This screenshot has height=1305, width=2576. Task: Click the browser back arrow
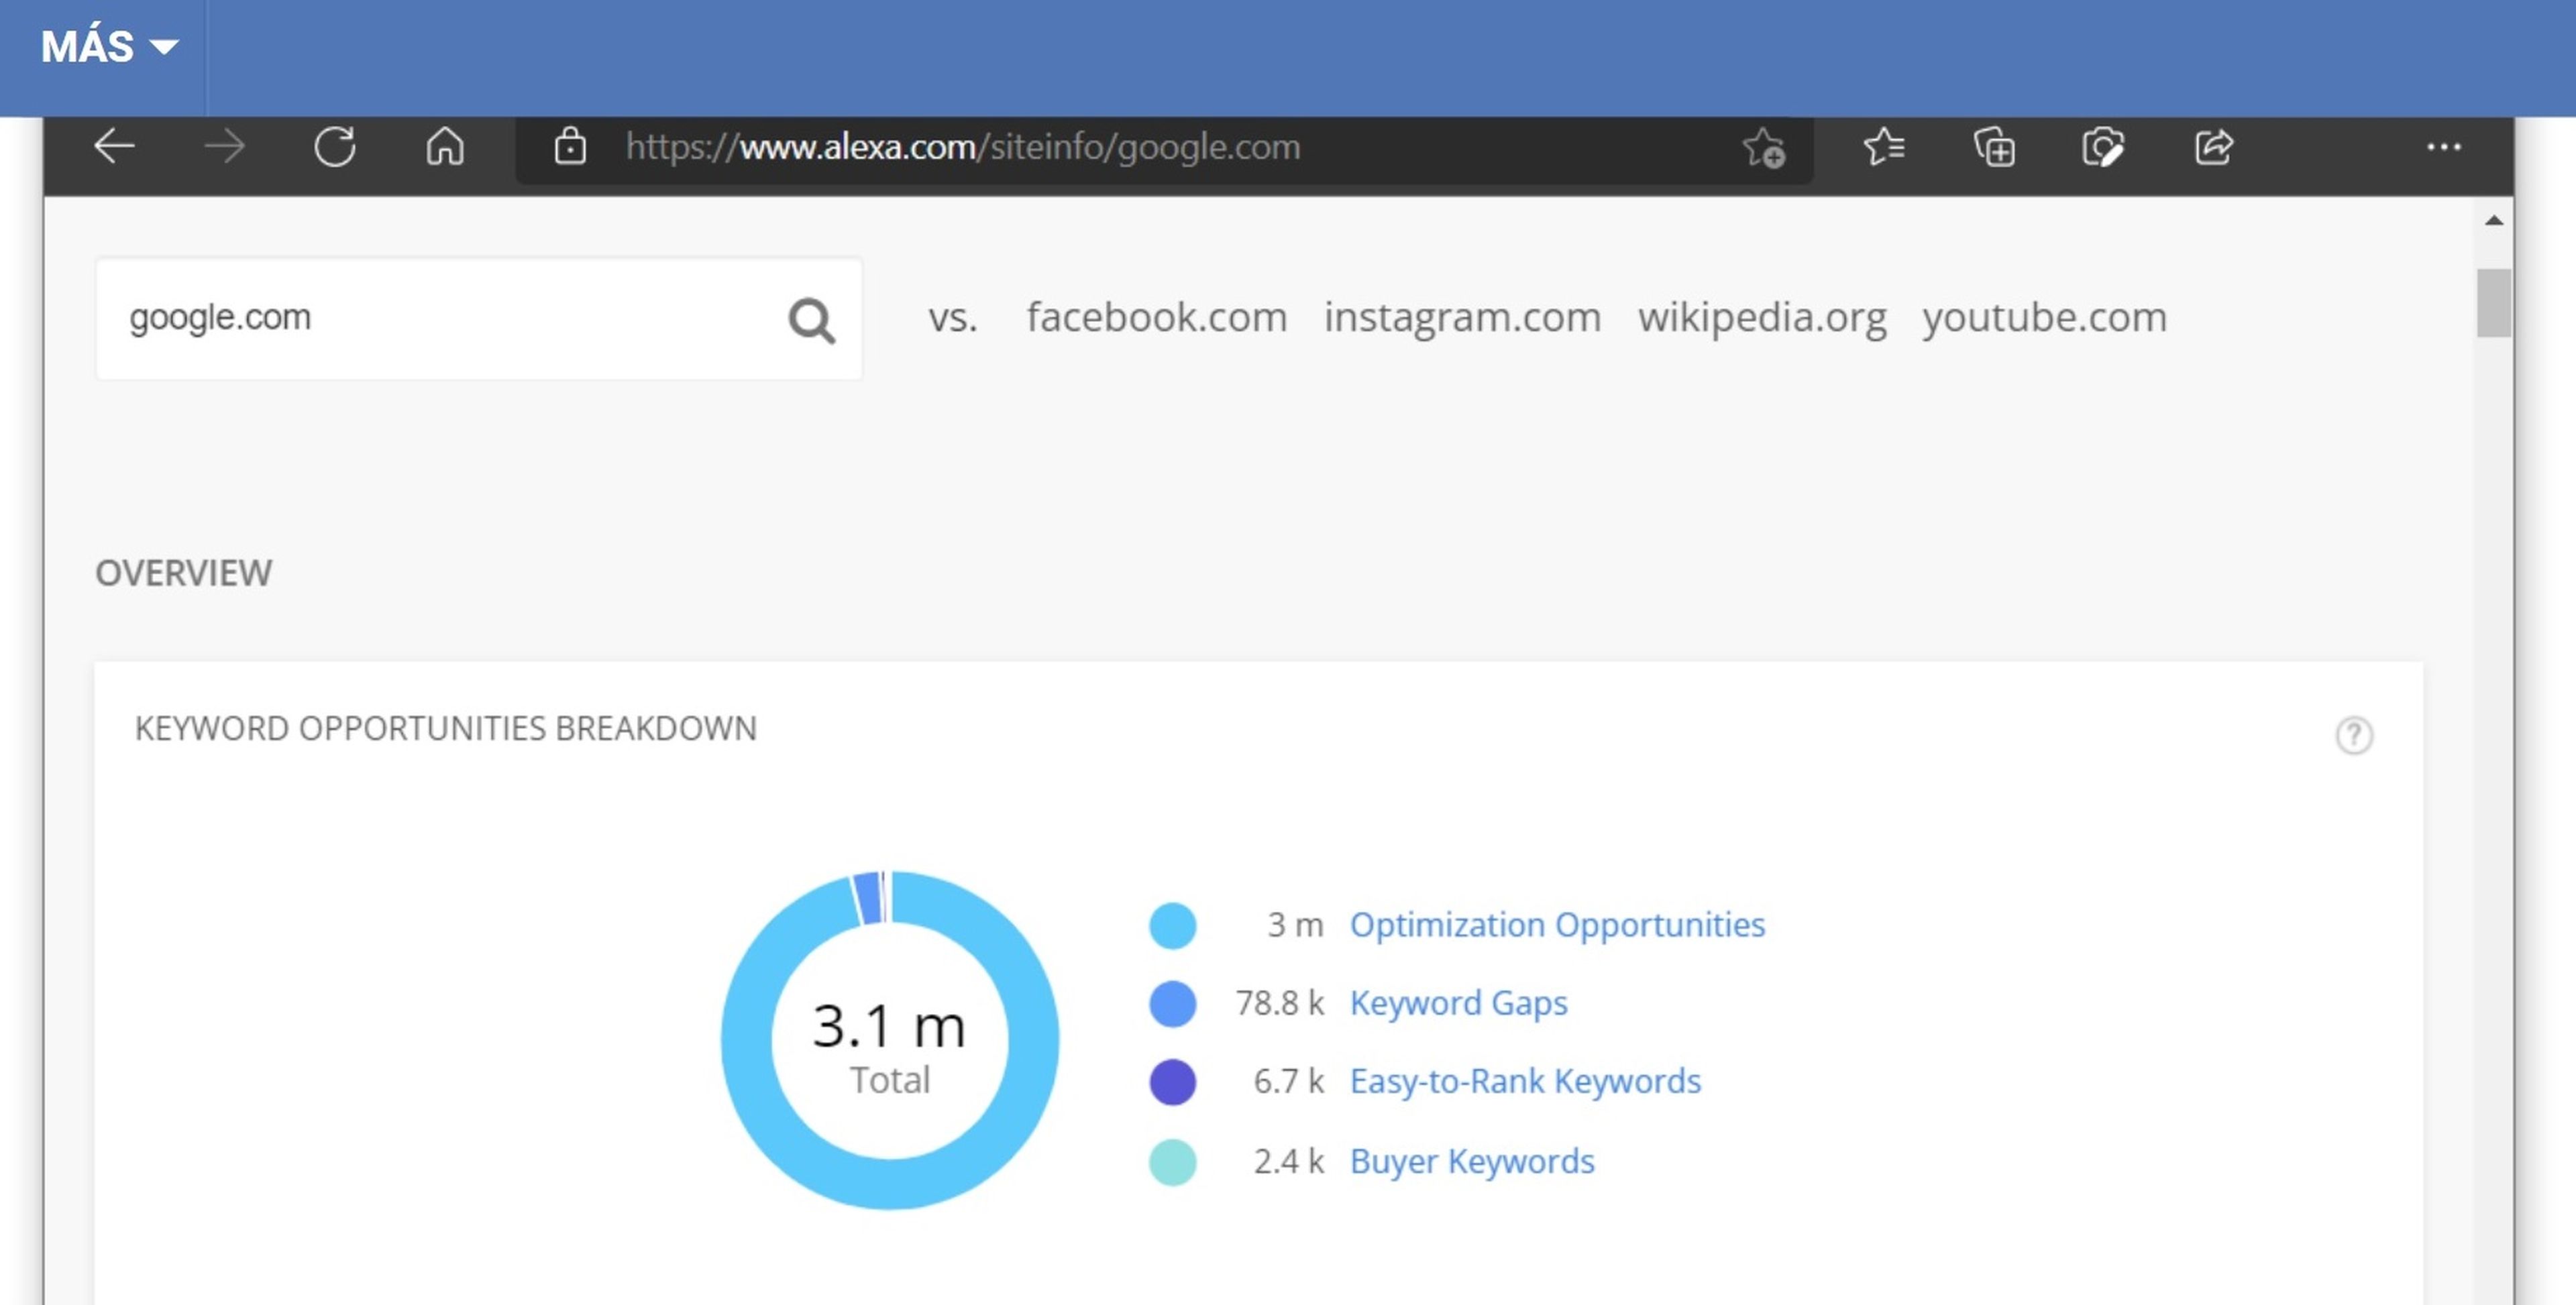coord(114,147)
